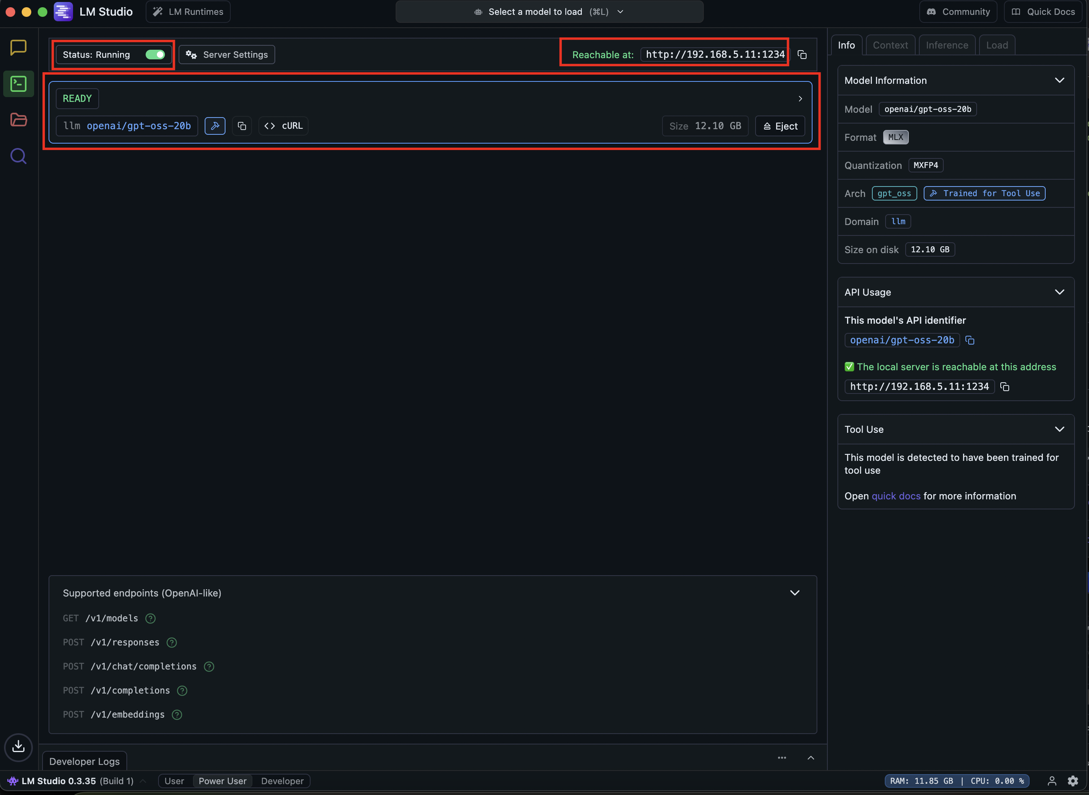The image size is (1089, 795).
Task: Switch to Developer mode in status bar
Action: click(282, 781)
